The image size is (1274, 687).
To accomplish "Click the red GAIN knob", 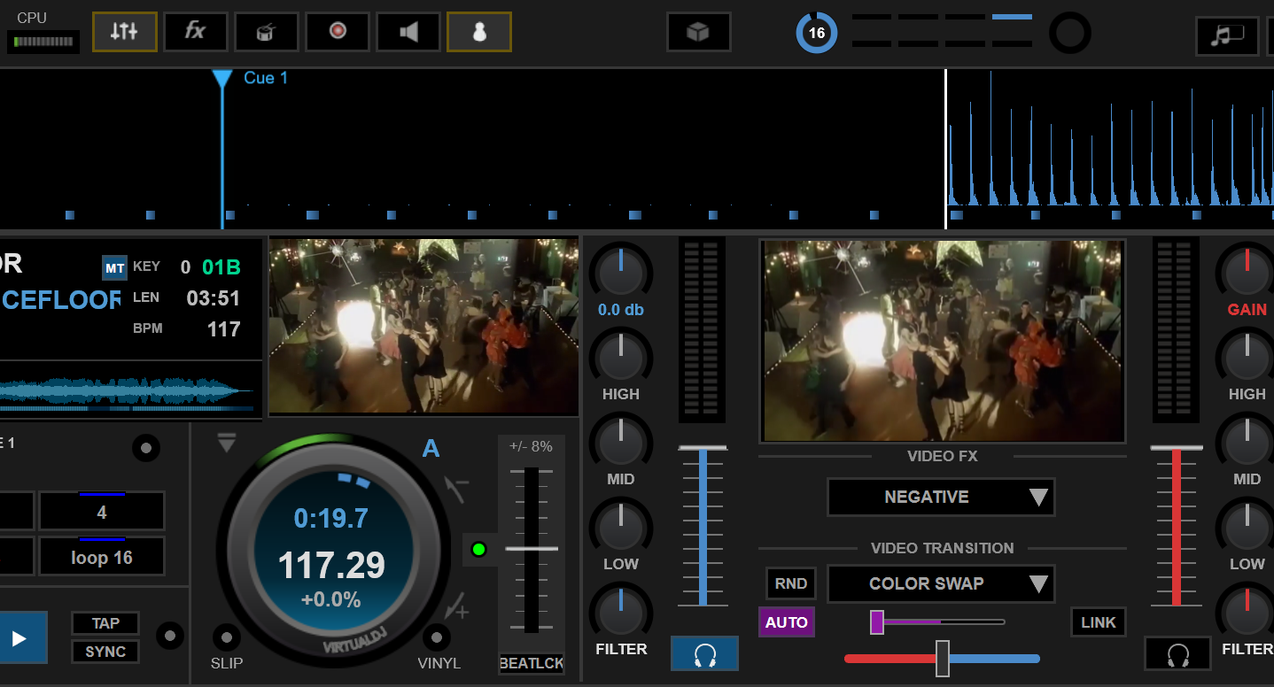I will click(x=1247, y=271).
